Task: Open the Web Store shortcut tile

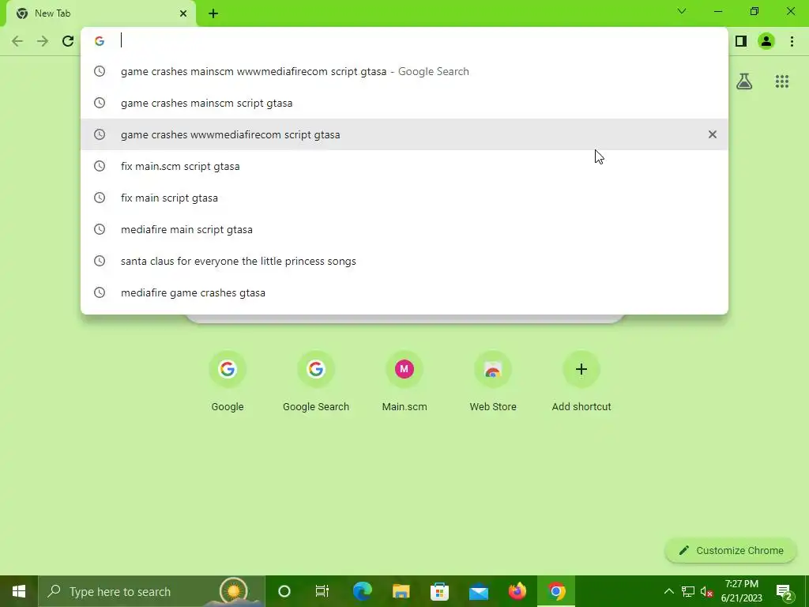Action: pos(493,382)
